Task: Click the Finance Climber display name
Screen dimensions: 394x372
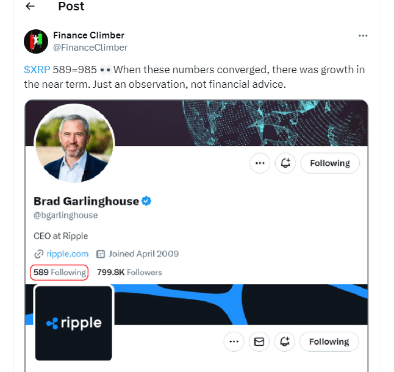Action: coord(88,35)
